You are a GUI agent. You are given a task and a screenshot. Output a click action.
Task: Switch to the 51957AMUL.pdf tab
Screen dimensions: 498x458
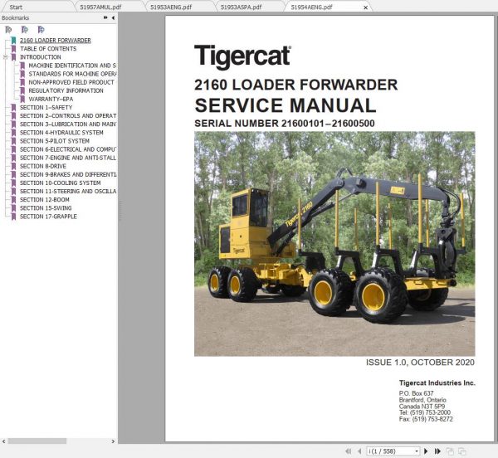pyautogui.click(x=100, y=7)
